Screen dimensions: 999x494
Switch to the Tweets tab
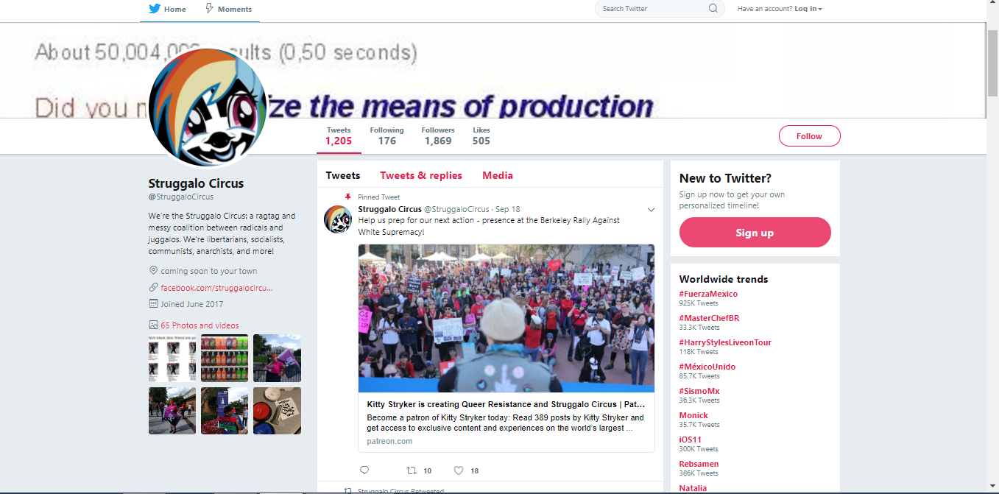[x=343, y=175]
